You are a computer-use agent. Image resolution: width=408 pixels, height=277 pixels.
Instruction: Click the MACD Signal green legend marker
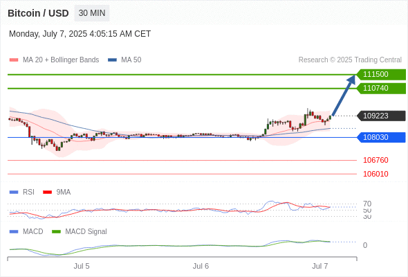tap(56, 232)
